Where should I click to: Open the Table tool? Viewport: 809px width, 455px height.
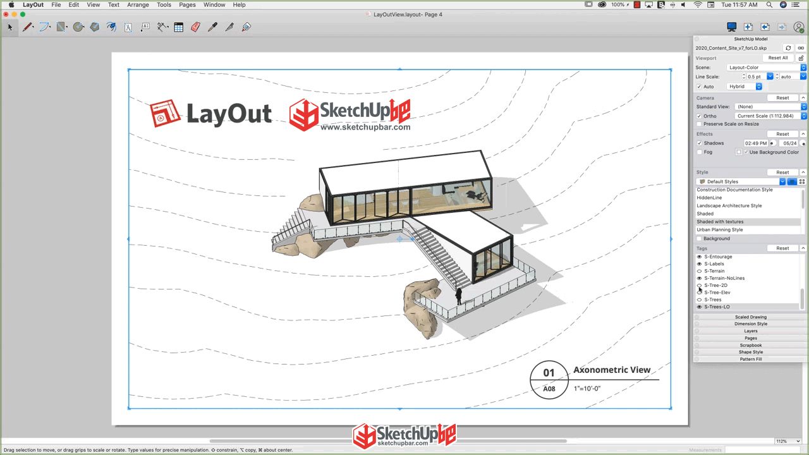pos(179,27)
